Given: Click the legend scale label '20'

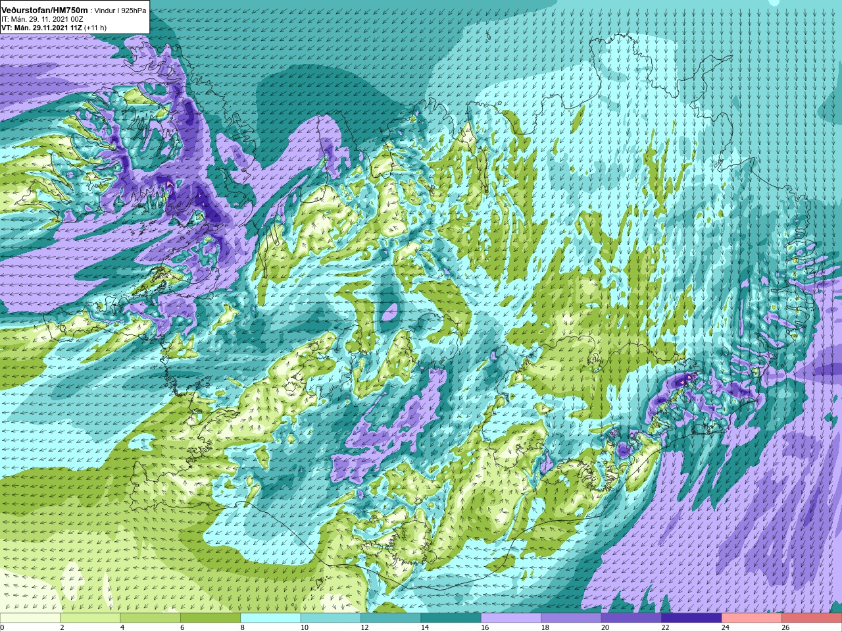Looking at the screenshot, I should (605, 627).
